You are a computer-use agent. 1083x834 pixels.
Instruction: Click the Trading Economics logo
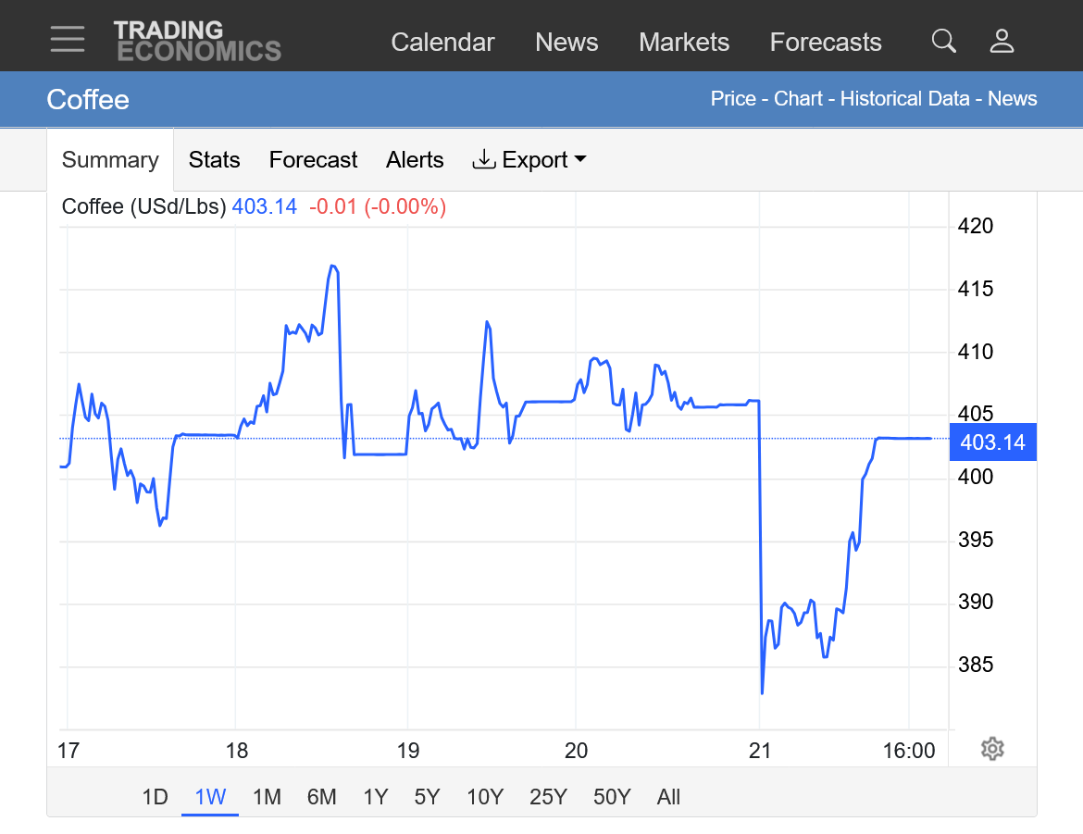tap(197, 41)
